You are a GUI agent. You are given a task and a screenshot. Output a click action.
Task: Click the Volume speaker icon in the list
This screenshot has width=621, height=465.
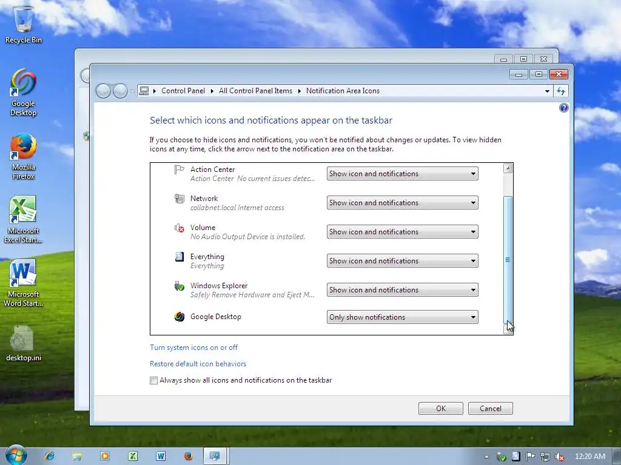180,228
